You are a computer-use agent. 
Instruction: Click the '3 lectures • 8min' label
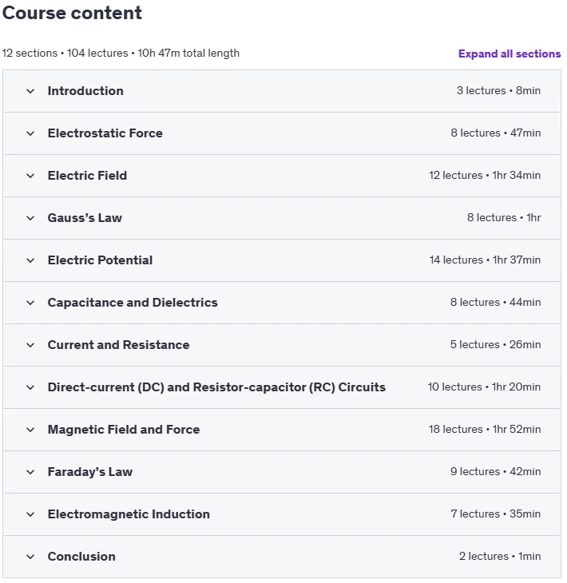pos(498,91)
